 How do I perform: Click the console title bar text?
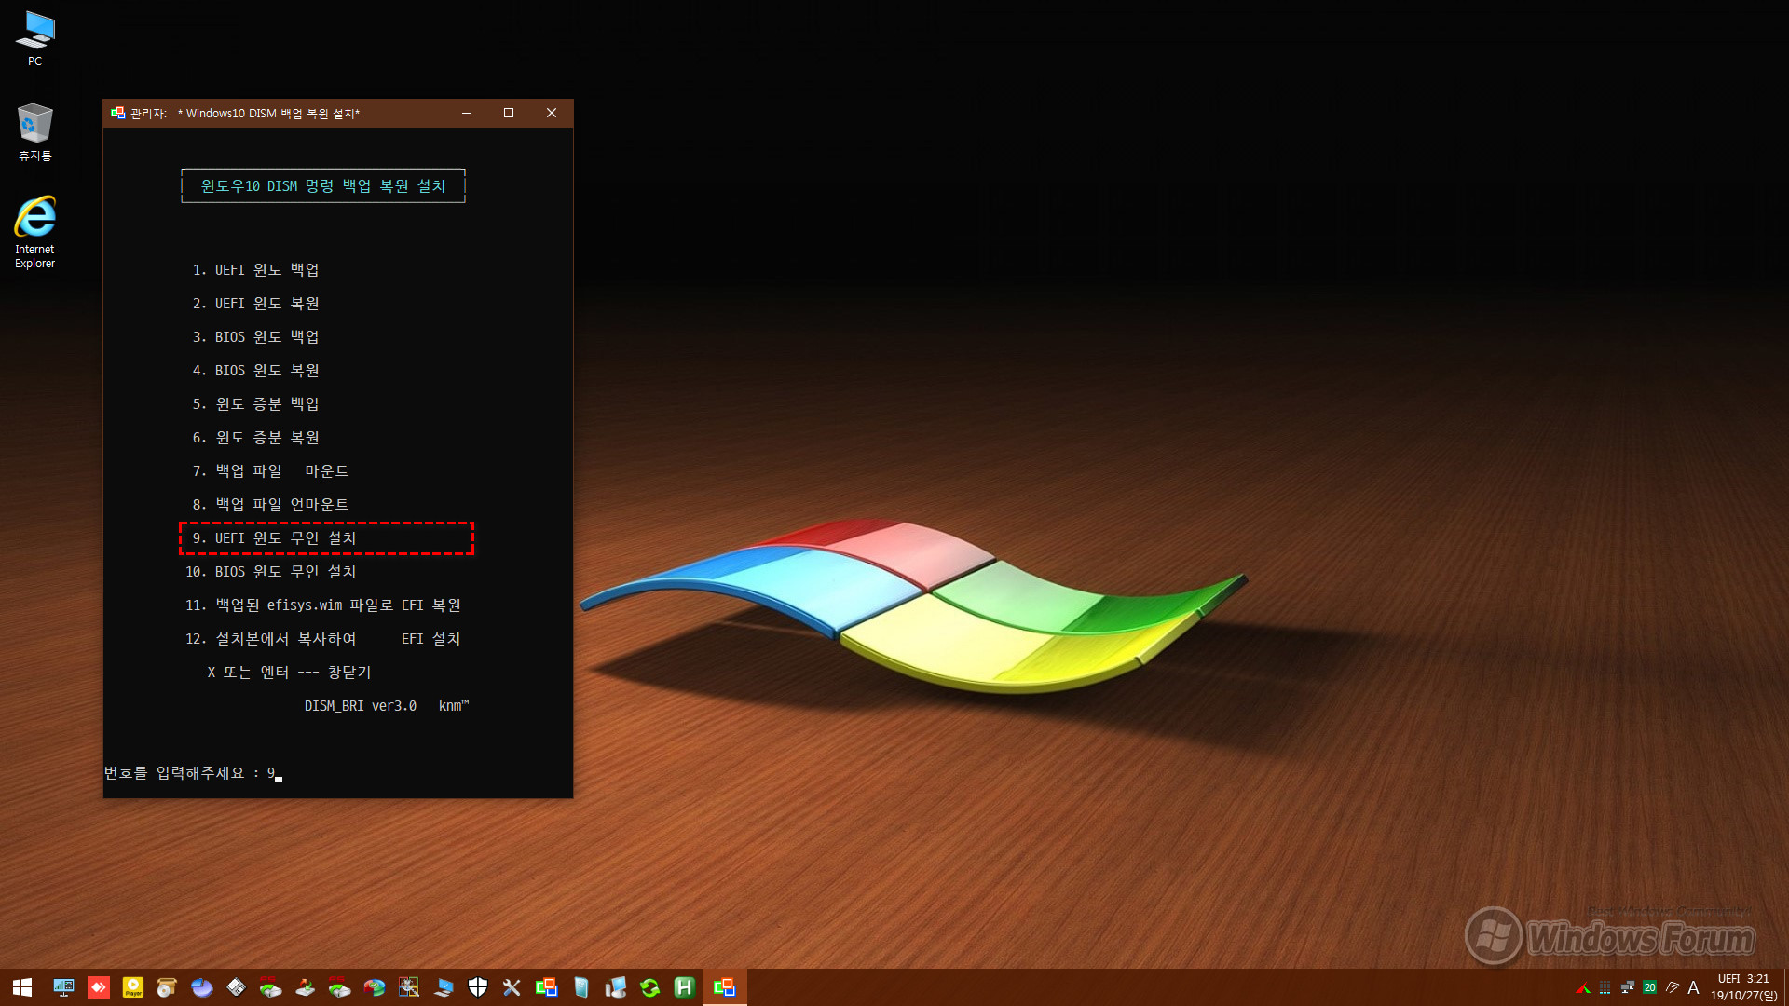[245, 114]
